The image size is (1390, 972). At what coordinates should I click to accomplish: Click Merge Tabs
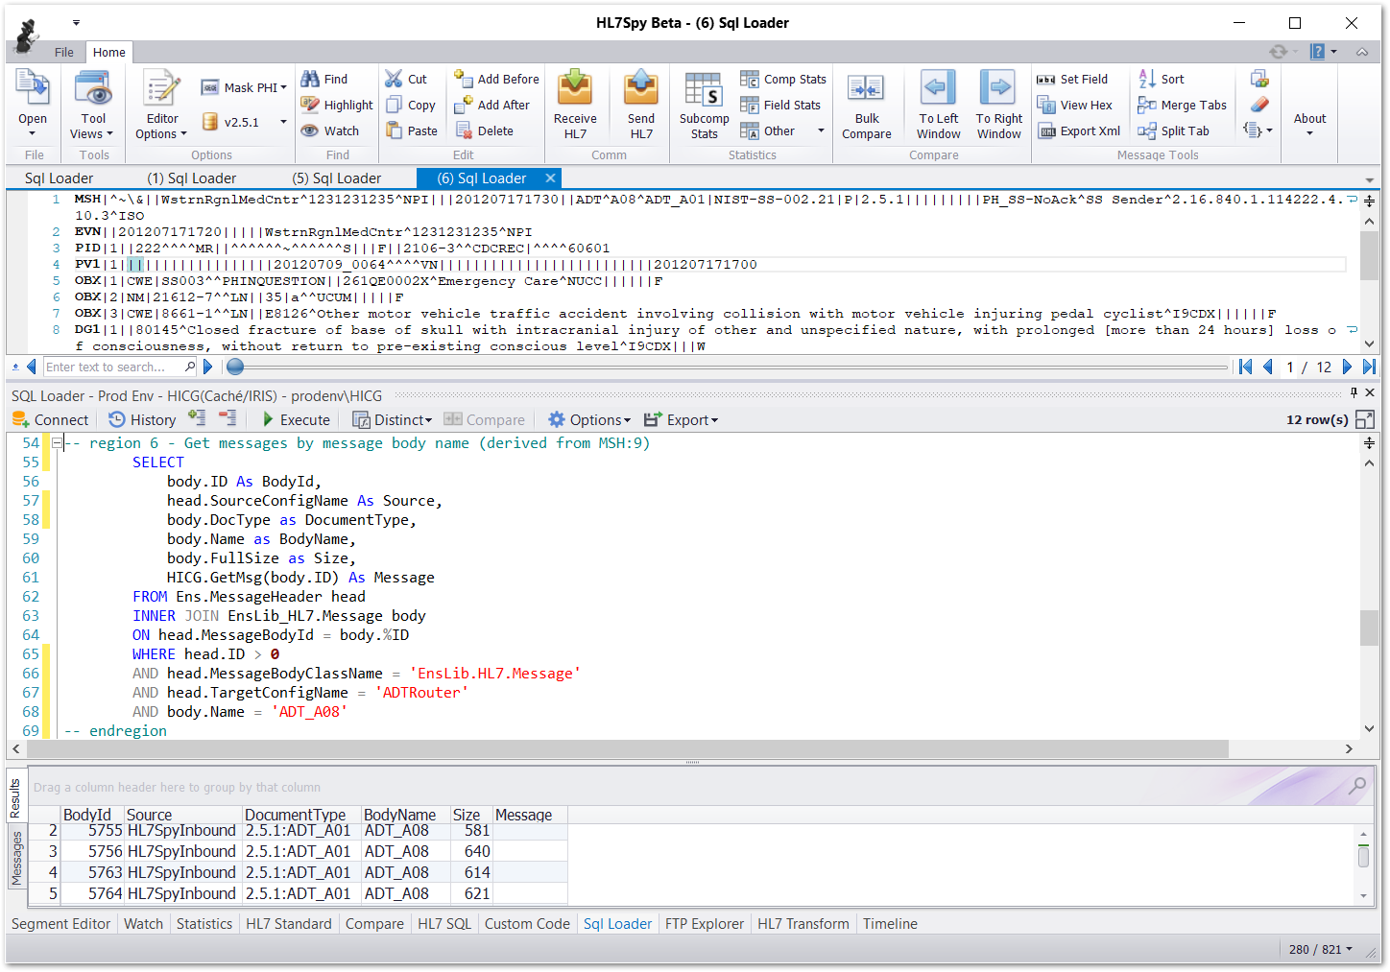pyautogui.click(x=1183, y=105)
